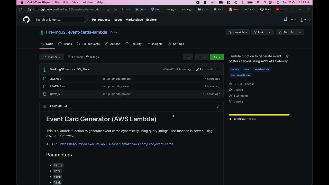Click Marketplace in the GitHub header
The width and height of the screenshot is (329, 185).
[x=134, y=20]
